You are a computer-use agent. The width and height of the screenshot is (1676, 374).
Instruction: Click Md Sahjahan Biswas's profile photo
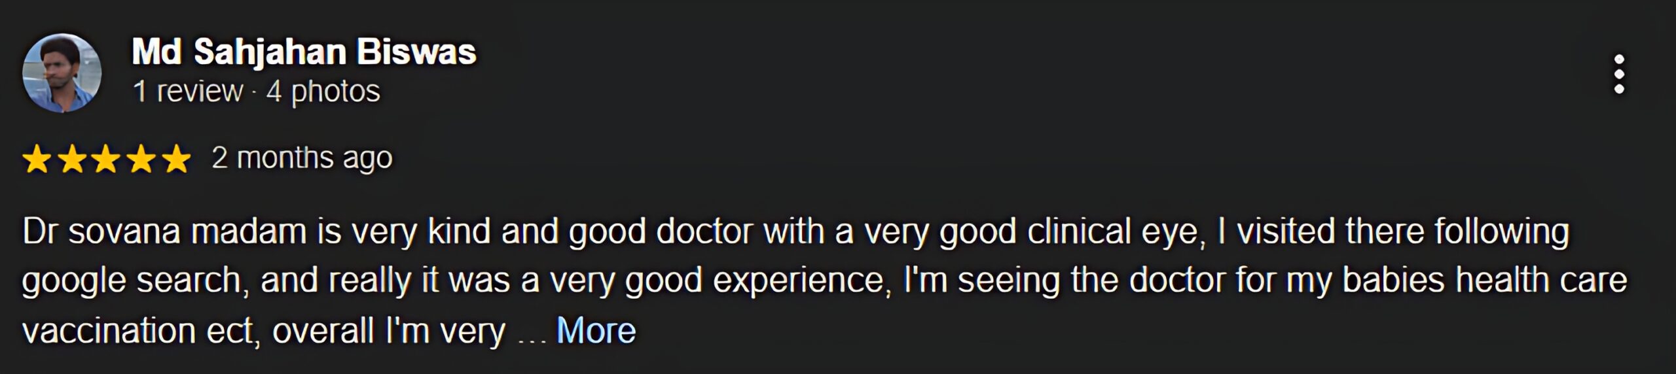[x=62, y=73]
